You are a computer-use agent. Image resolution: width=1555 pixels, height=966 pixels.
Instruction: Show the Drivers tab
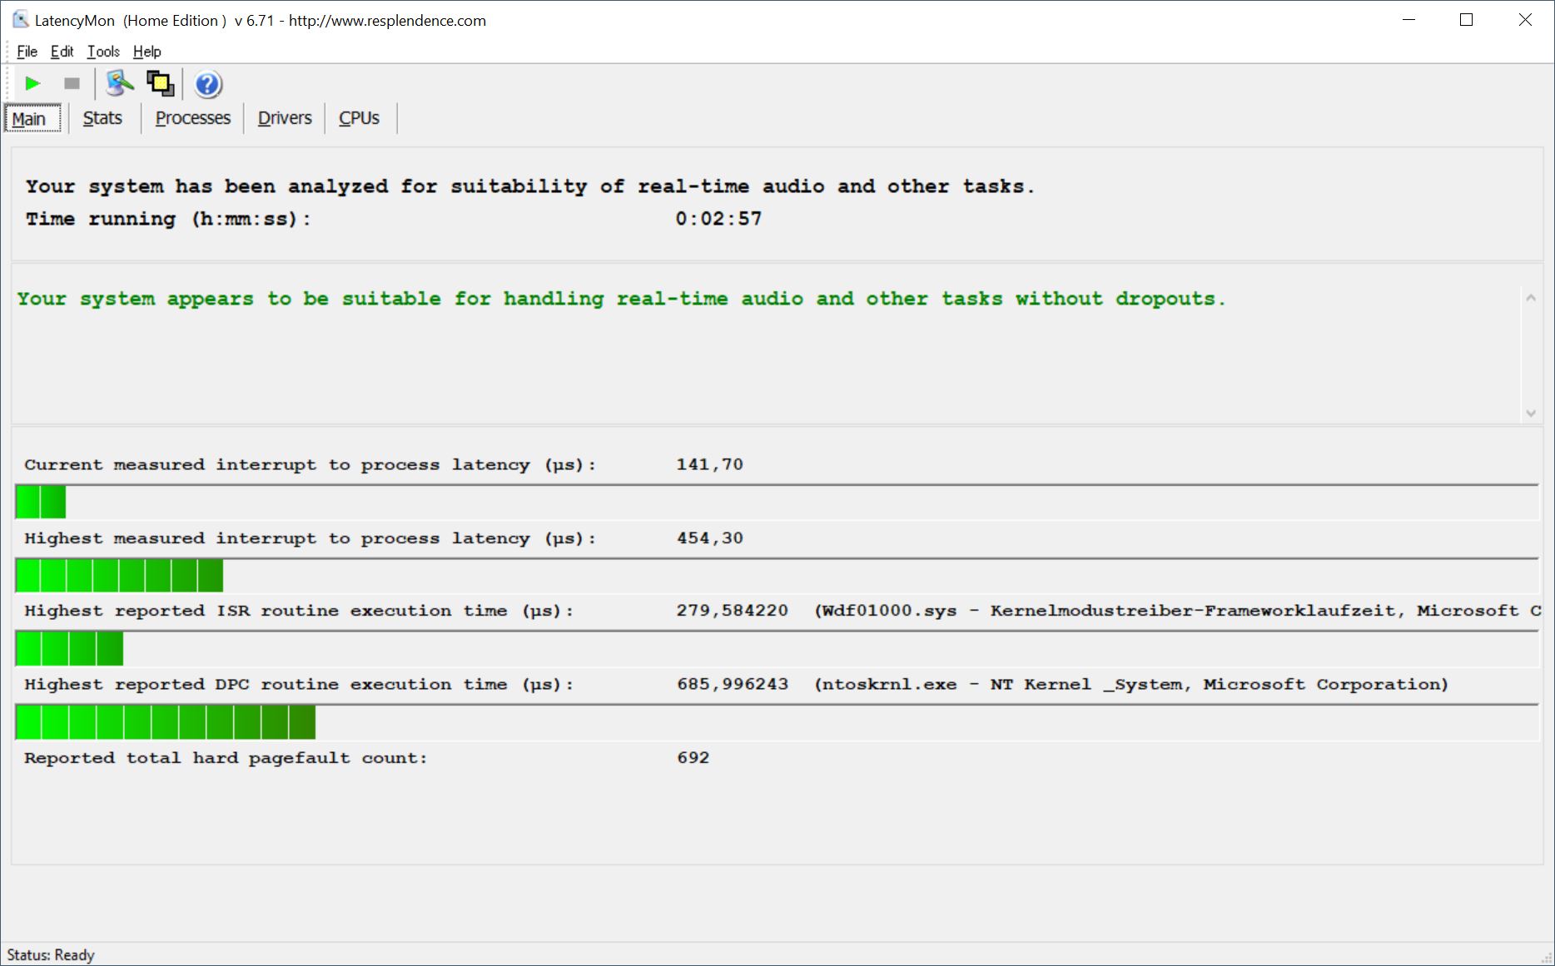tap(284, 118)
